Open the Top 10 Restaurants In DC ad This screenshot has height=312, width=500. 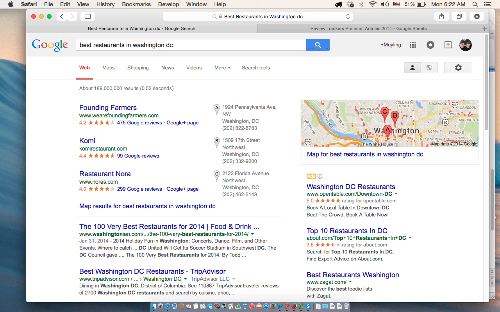click(x=347, y=230)
